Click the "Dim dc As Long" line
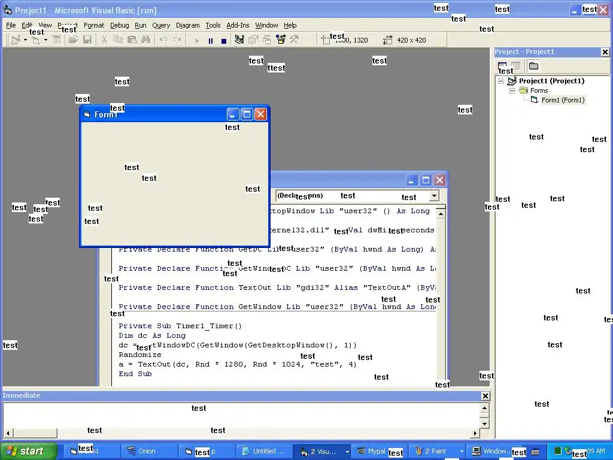 click(x=152, y=335)
